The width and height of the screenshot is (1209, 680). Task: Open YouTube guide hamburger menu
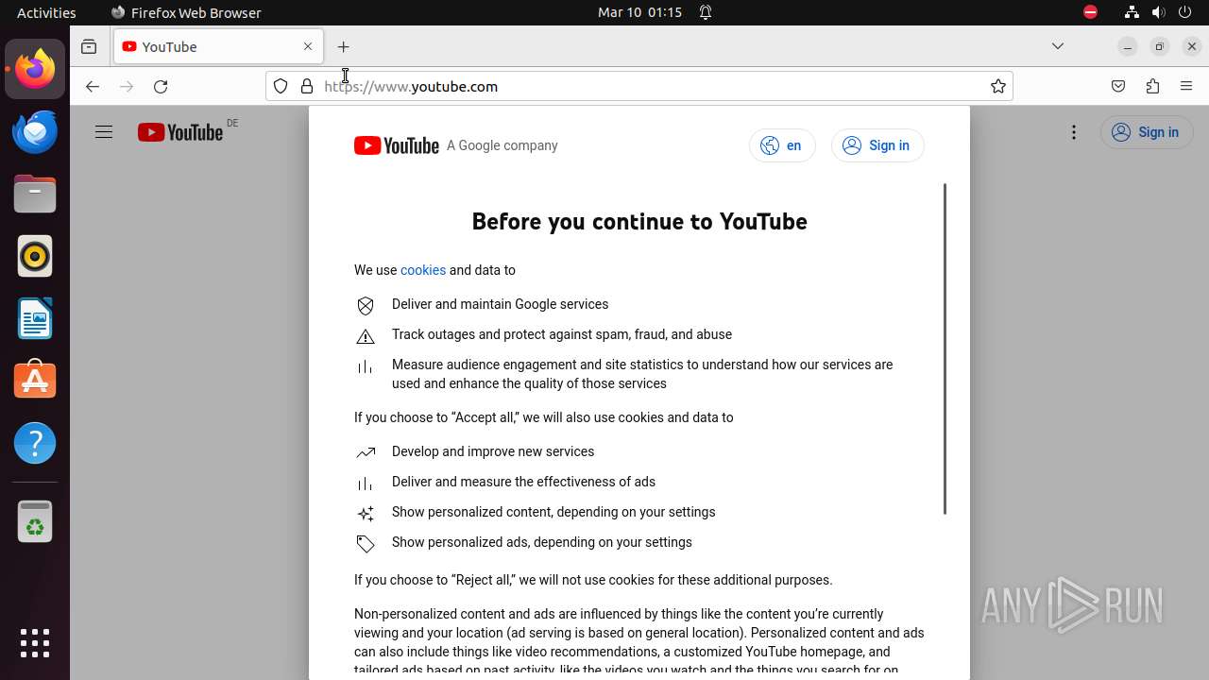point(104,132)
